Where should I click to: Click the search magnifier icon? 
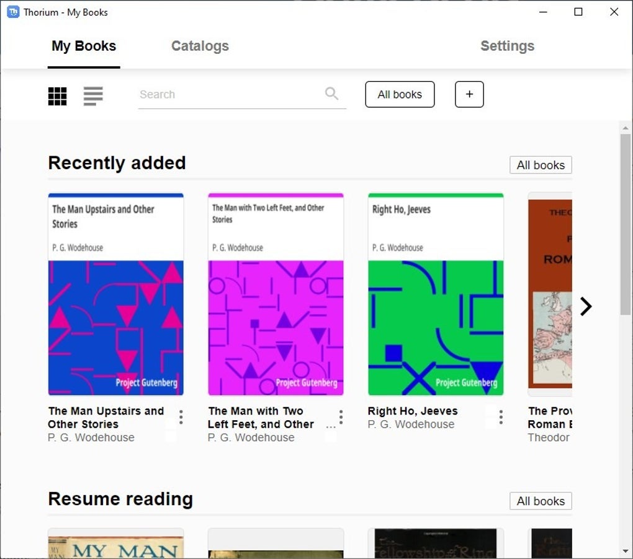pyautogui.click(x=331, y=94)
